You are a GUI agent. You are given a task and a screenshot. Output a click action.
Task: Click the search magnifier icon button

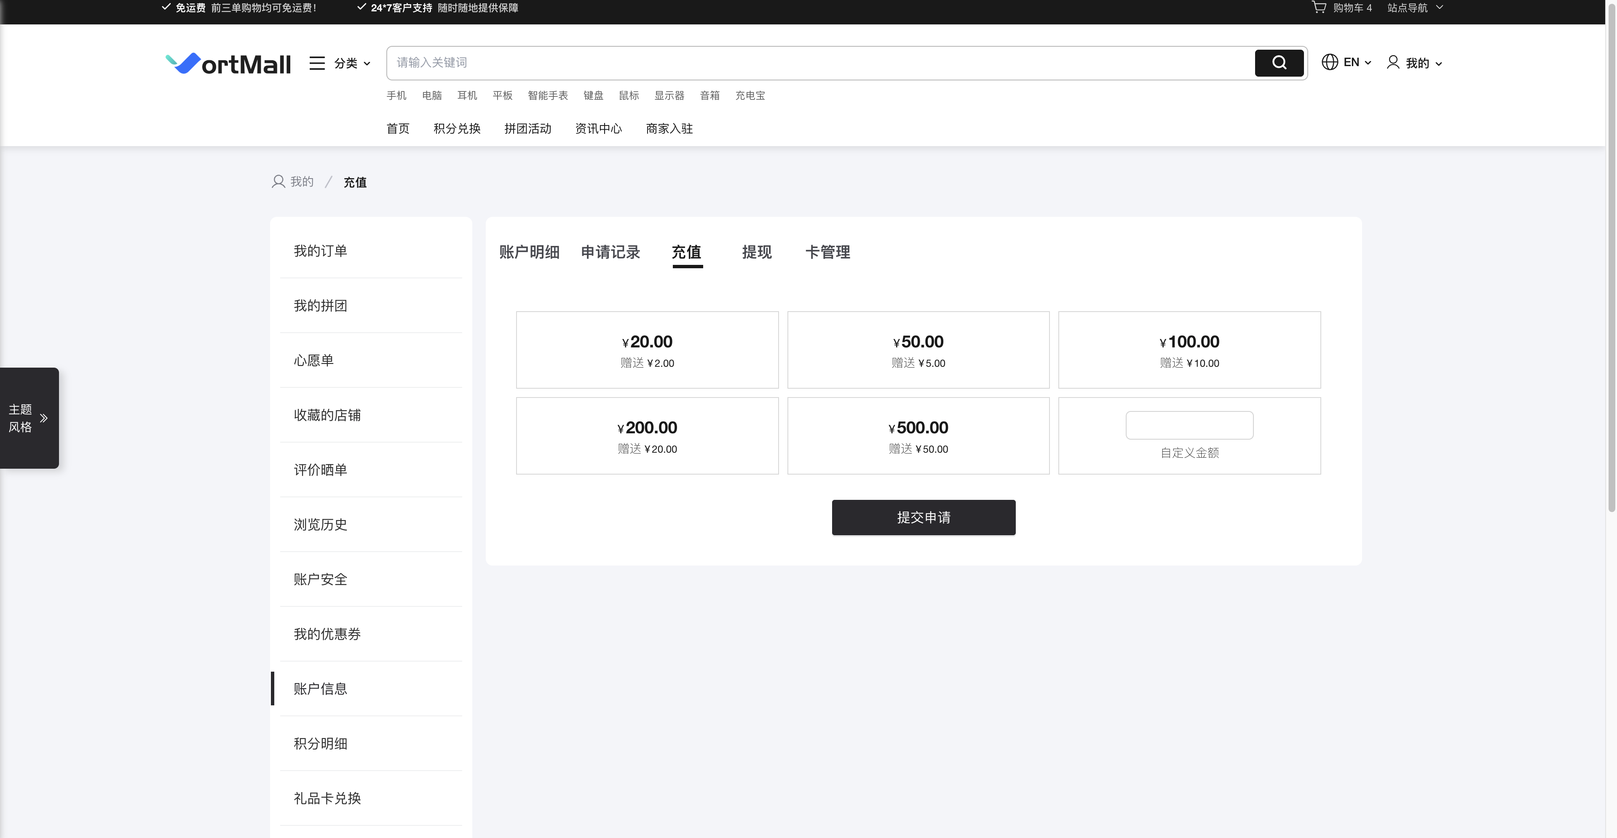coord(1279,63)
